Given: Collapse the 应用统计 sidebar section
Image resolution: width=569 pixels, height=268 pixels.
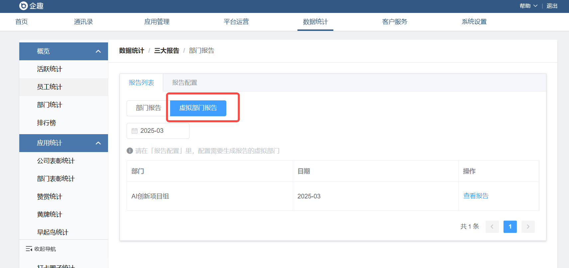Looking at the screenshot, I should click(98, 143).
